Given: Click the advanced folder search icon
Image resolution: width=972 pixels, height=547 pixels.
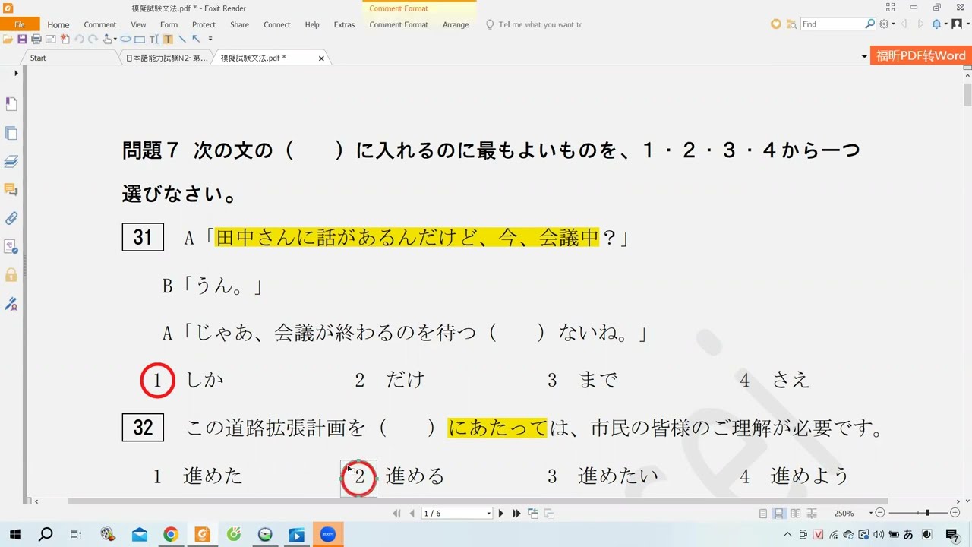Looking at the screenshot, I should (791, 24).
